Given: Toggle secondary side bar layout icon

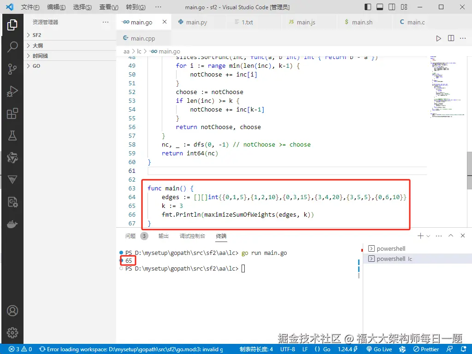Looking at the screenshot, I should (392, 7).
